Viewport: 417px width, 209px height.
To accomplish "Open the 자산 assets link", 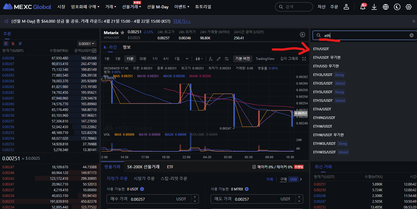I will (x=322, y=7).
